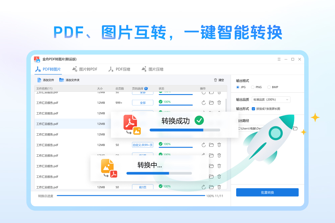Open output folder for the last 前3页 row
Image resolution: width=335 pixels, height=223 pixels.
[211, 187]
